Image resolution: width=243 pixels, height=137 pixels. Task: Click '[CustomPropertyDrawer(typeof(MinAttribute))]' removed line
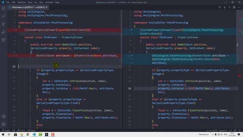tap(57, 30)
